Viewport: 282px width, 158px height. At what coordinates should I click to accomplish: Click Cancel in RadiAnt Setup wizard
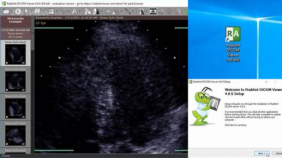click(277, 153)
